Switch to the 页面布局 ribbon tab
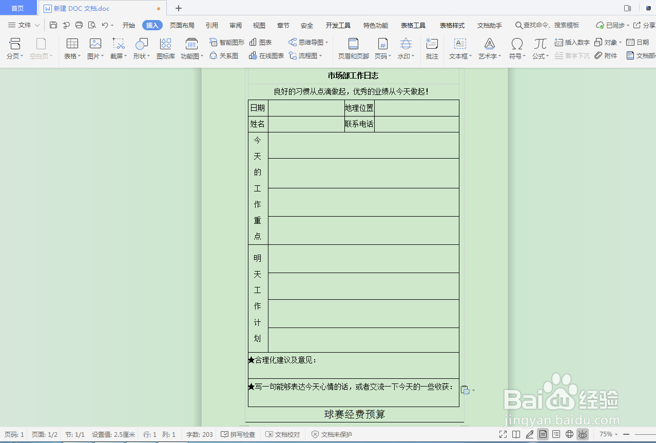 (182, 25)
